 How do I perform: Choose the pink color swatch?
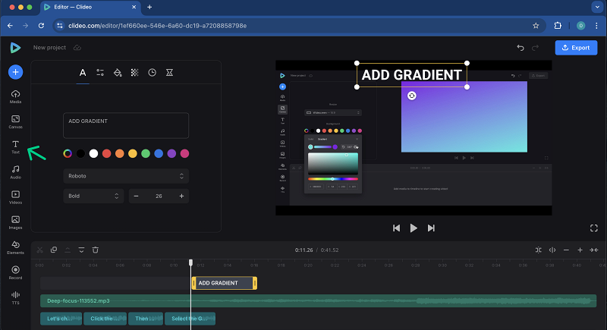coord(184,153)
